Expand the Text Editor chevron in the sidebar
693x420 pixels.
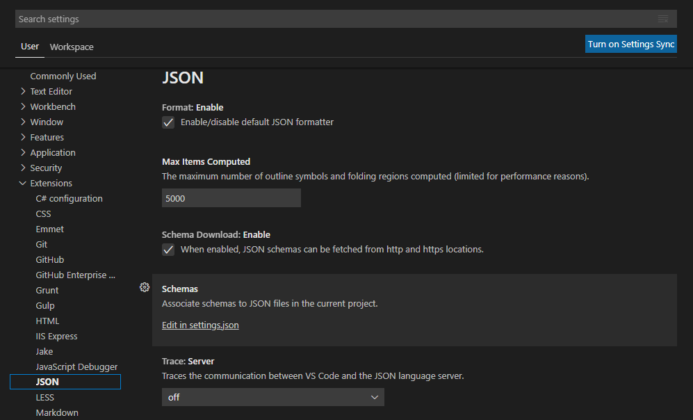point(23,91)
